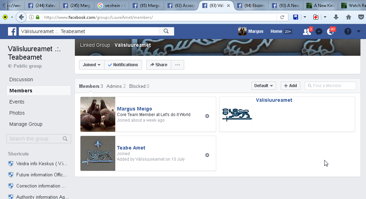Click the yellow M extension icon
366x199 pixels.
point(5,17)
